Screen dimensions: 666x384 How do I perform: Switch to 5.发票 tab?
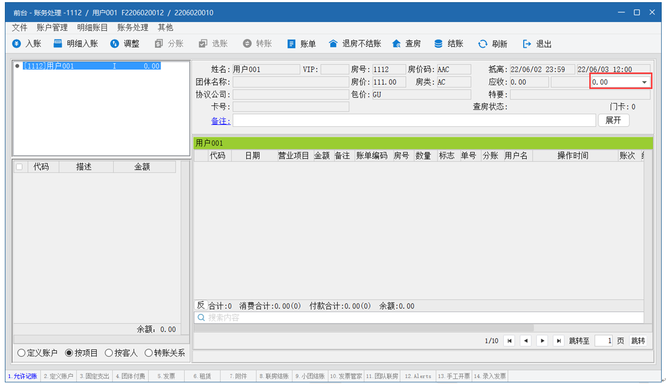[x=166, y=376]
